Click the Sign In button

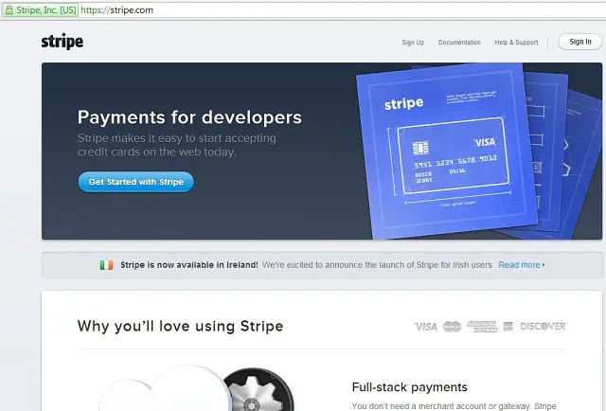pyautogui.click(x=580, y=42)
